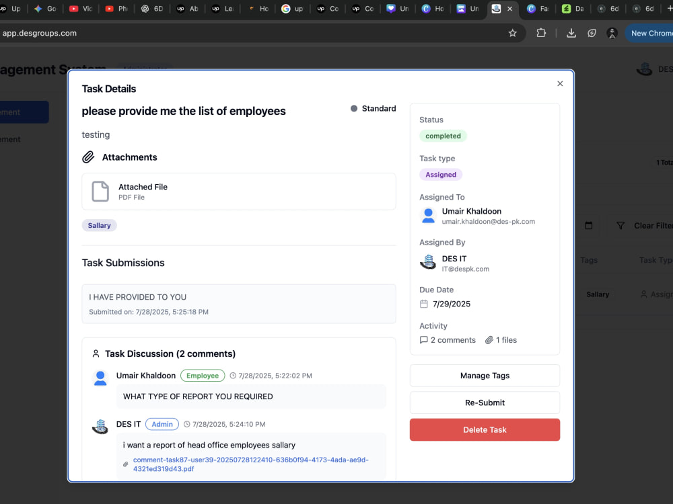The height and width of the screenshot is (504, 673).
Task: Click the I HAVE PROVIDED TO YOU submission
Action: tap(239, 304)
